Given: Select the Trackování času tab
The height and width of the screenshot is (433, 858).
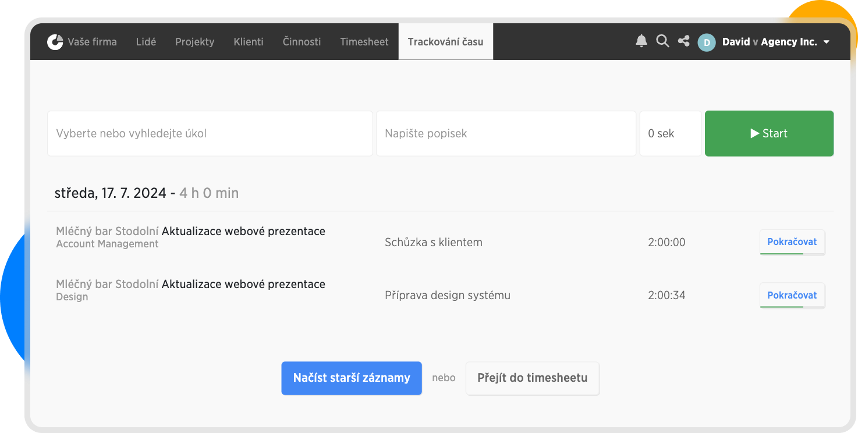Looking at the screenshot, I should 445,42.
